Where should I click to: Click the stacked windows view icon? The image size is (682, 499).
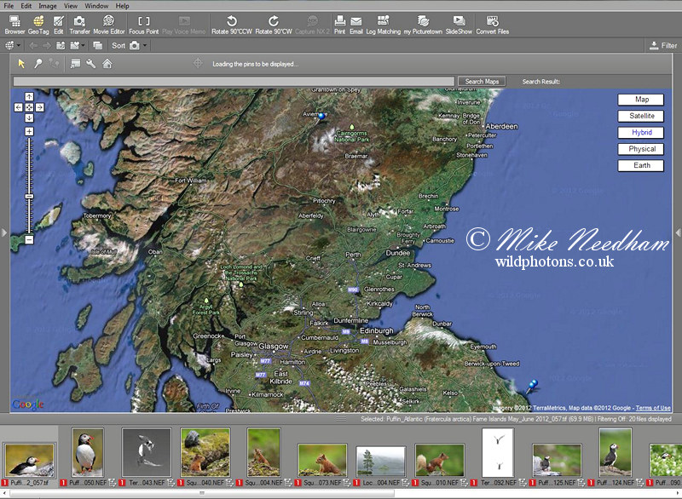[x=98, y=46]
